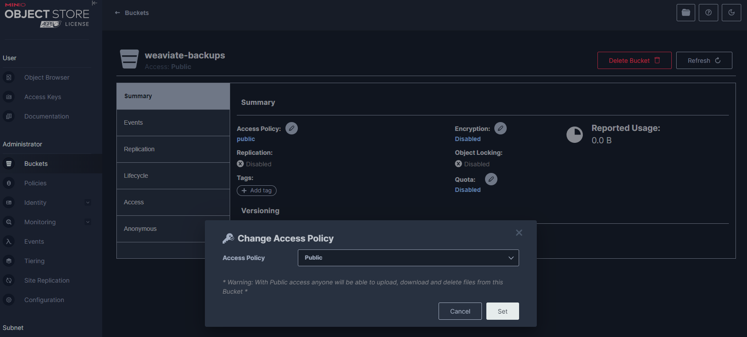Click the help question mark icon
This screenshot has width=747, height=337.
click(x=708, y=12)
